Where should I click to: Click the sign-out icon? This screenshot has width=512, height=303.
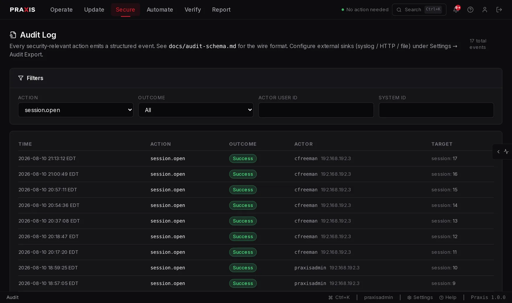point(499,10)
